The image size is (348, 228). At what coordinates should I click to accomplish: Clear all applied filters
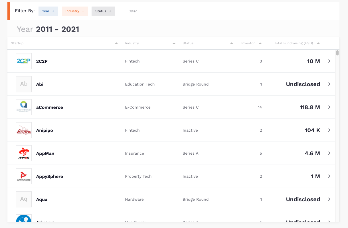[133, 11]
